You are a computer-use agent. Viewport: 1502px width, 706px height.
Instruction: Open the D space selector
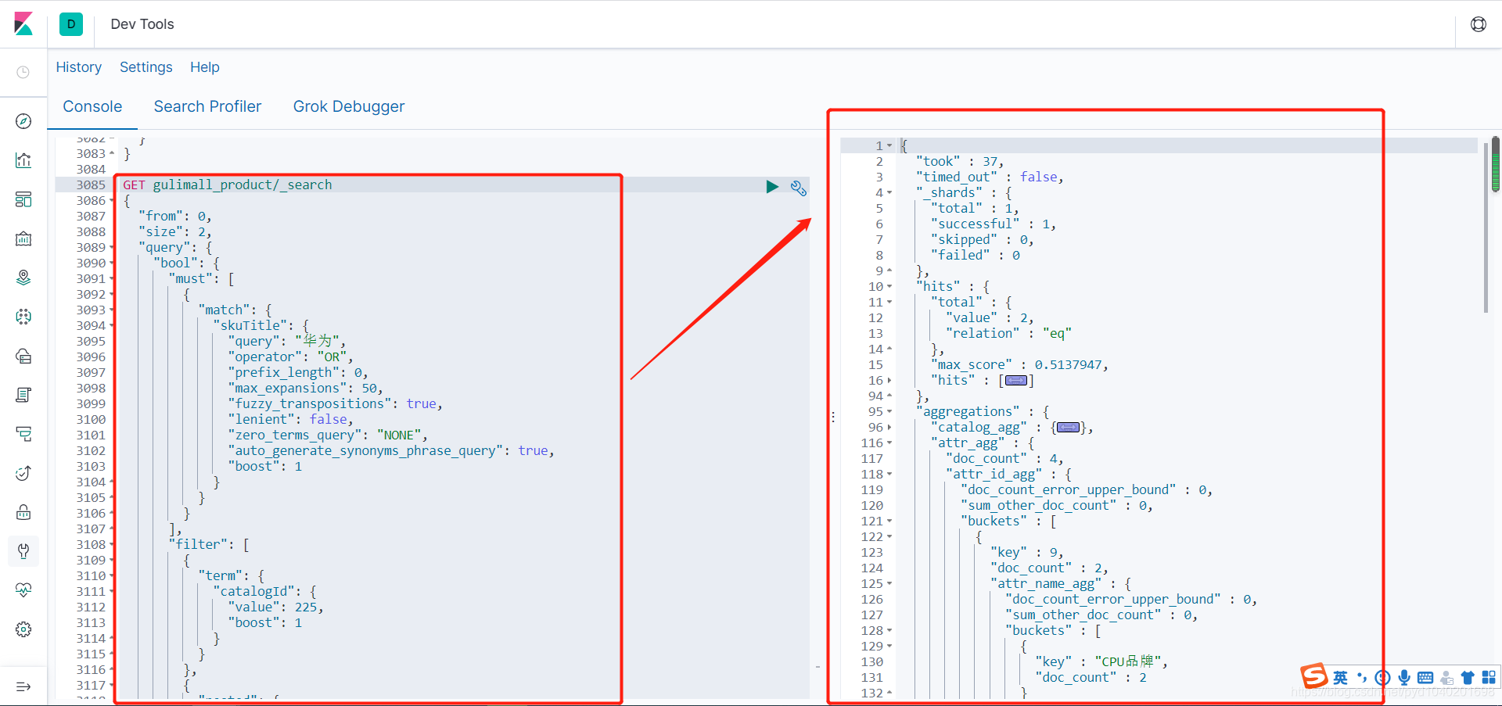coord(71,24)
